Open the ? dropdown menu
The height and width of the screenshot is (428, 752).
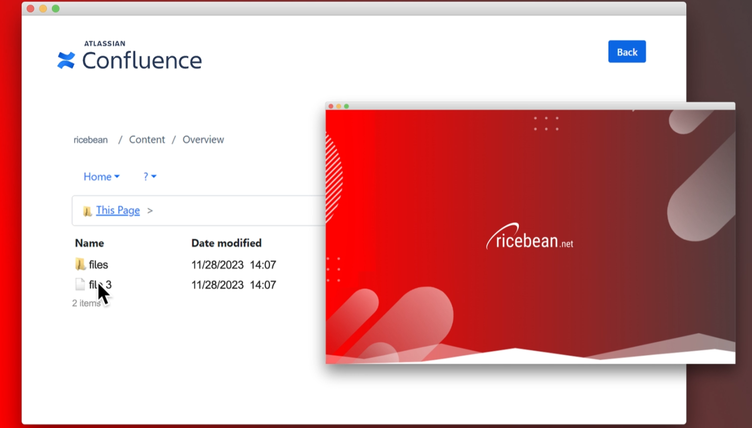click(150, 176)
